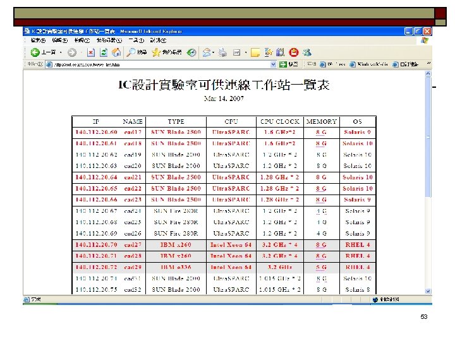Viewport: 455px width, 341px height.
Task: Click the date text Mar 14, 2007
Action: pos(224,99)
